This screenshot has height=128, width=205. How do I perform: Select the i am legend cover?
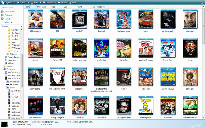click(35, 77)
